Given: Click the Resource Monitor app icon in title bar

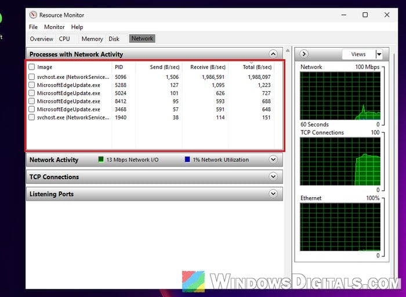Looking at the screenshot, I should (x=33, y=15).
